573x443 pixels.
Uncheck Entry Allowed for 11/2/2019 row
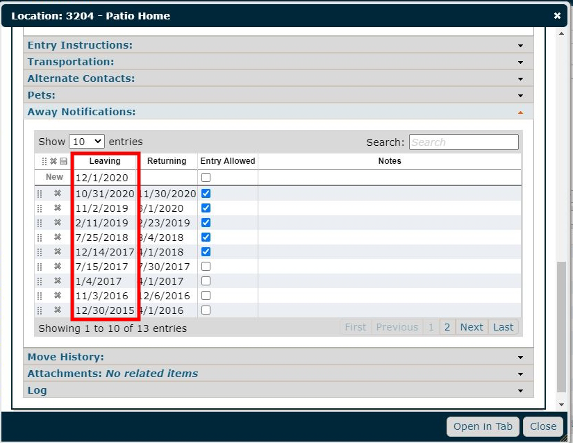[x=206, y=208]
